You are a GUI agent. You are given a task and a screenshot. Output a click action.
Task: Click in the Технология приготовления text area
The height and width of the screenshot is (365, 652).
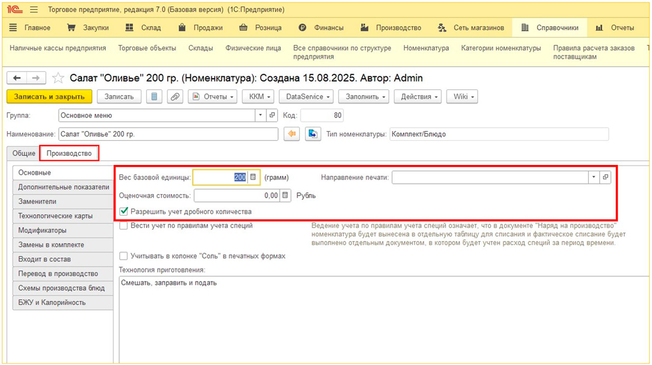pyautogui.click(x=378, y=313)
